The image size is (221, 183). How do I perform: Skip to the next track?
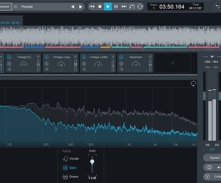point(123,7)
